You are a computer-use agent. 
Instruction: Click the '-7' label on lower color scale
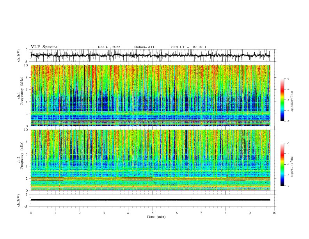click(x=288, y=186)
